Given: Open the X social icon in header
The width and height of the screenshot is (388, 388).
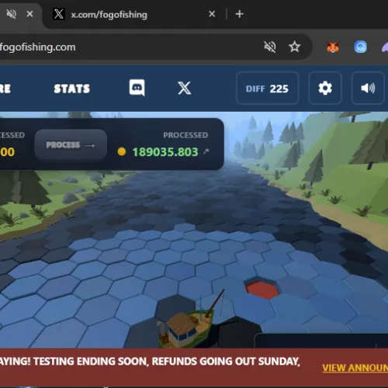Looking at the screenshot, I should [x=185, y=88].
